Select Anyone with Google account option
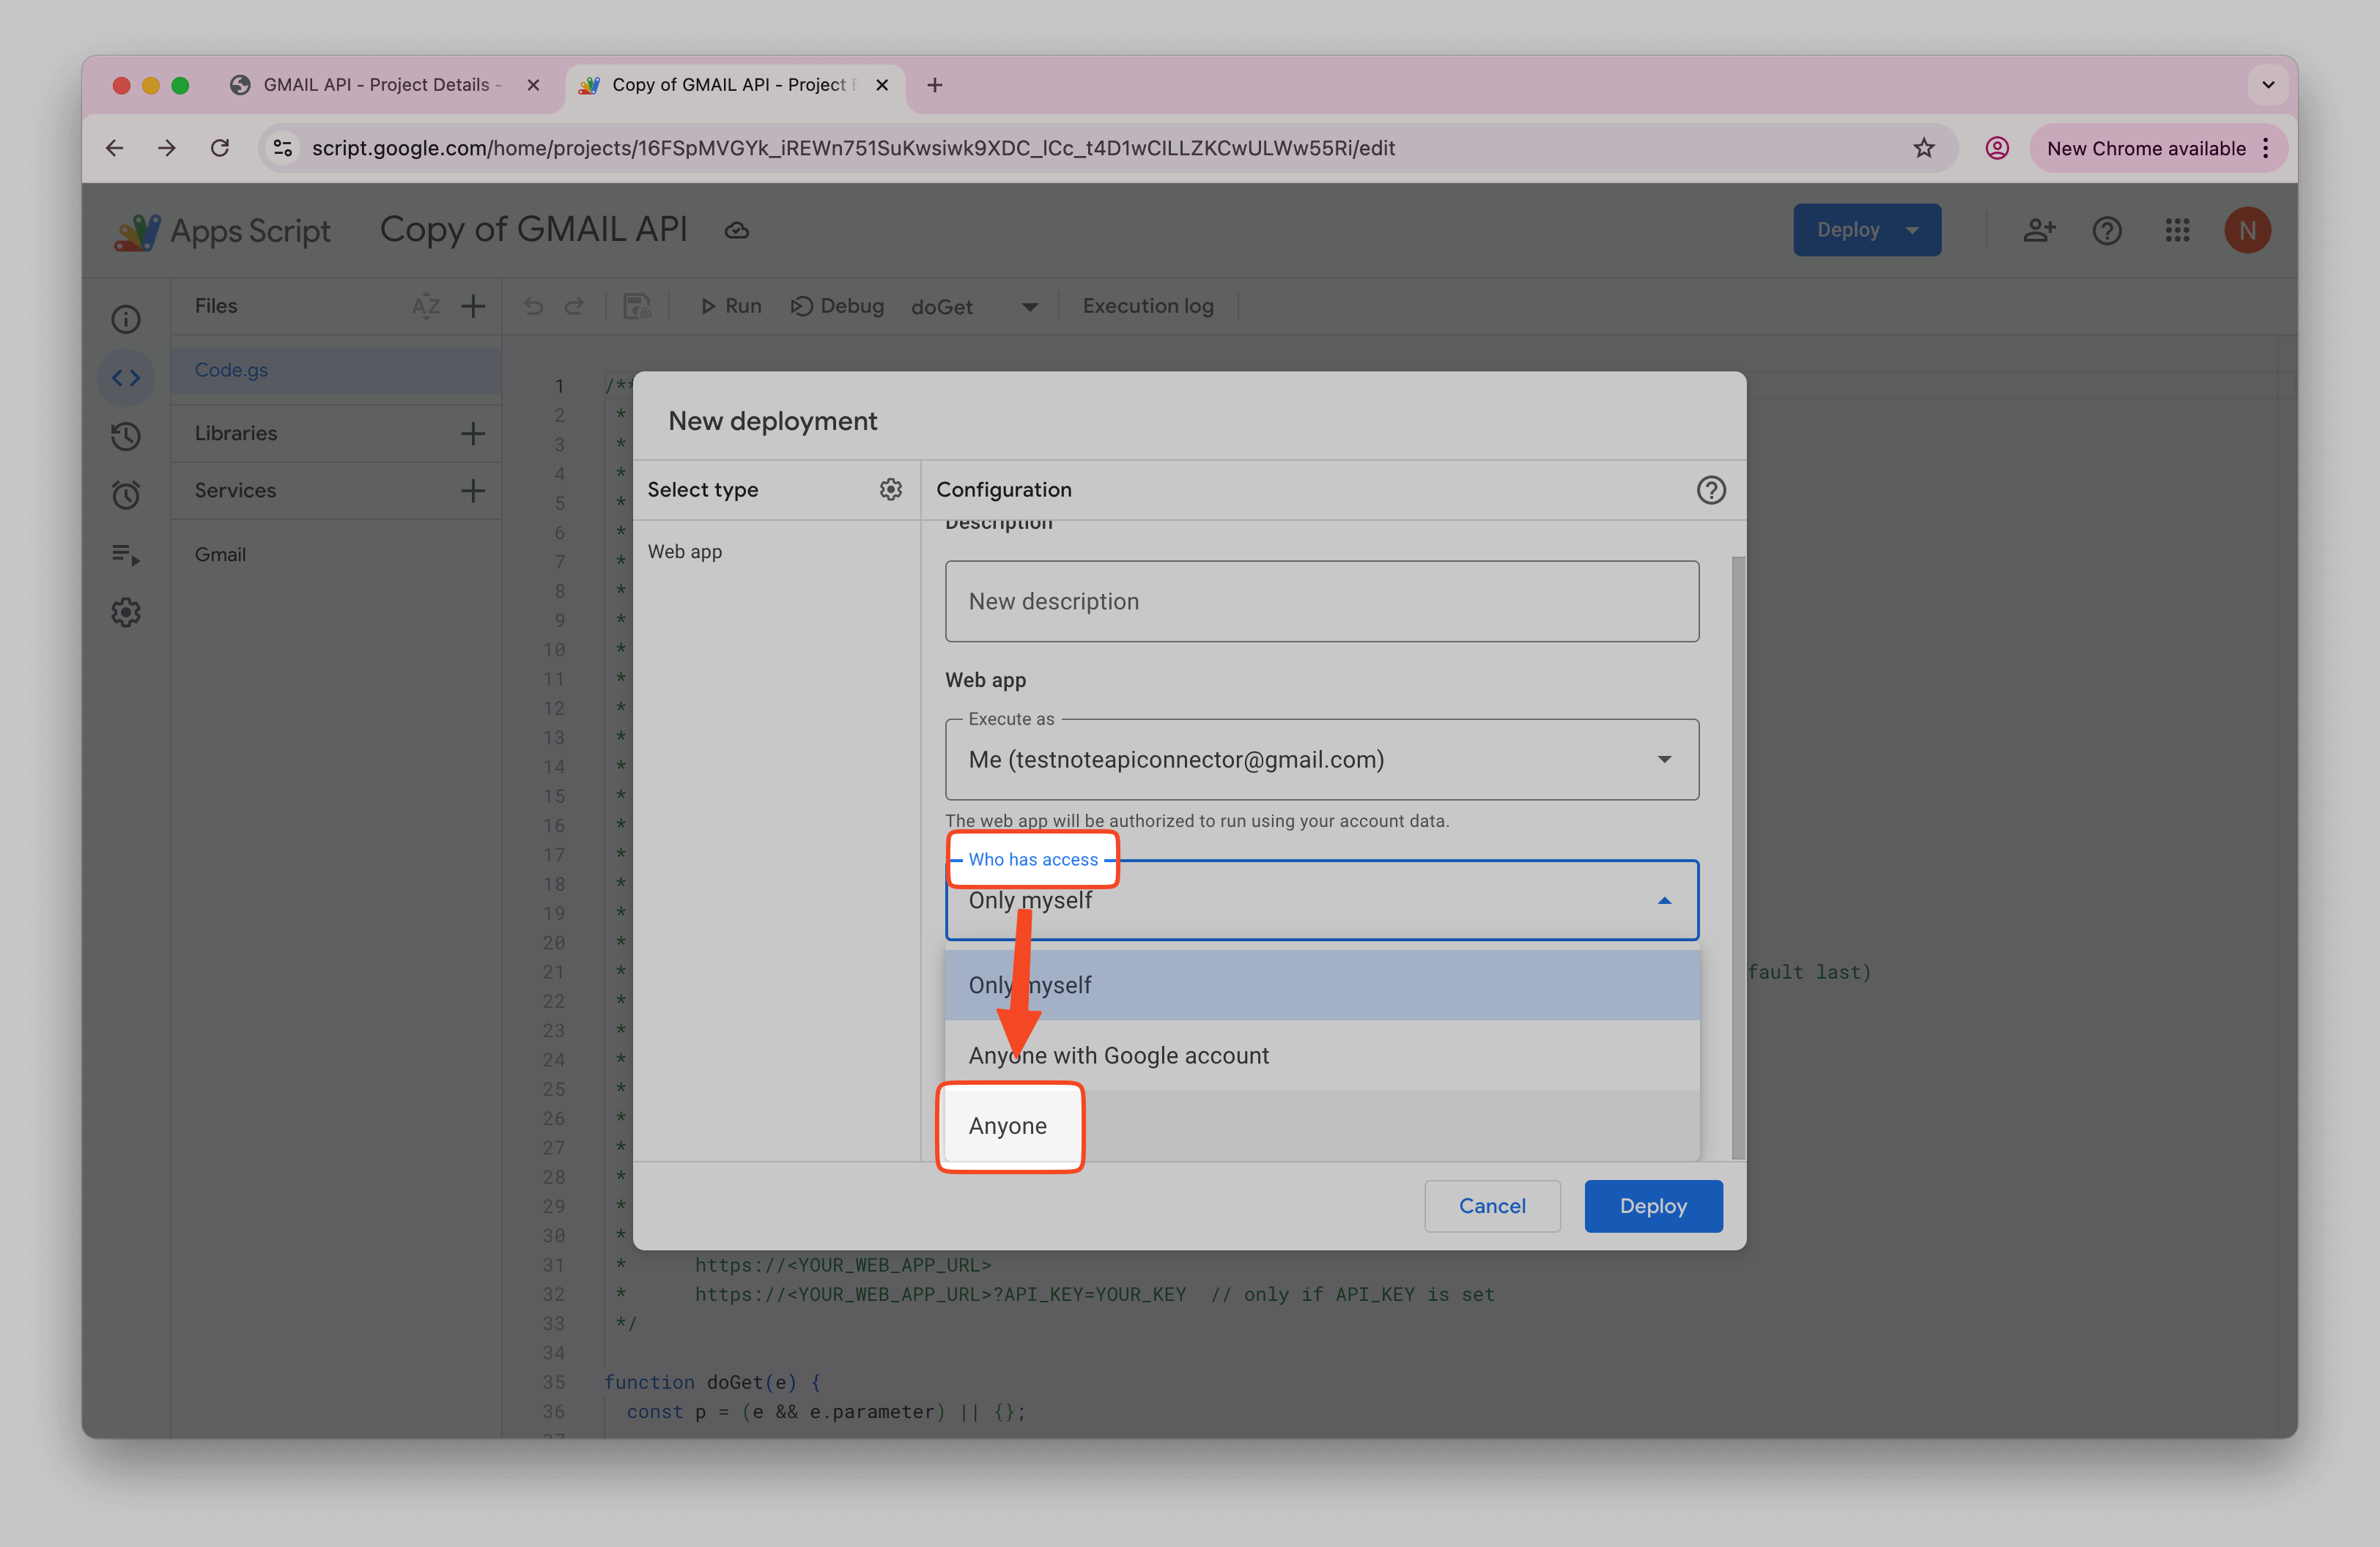 [1322, 1056]
